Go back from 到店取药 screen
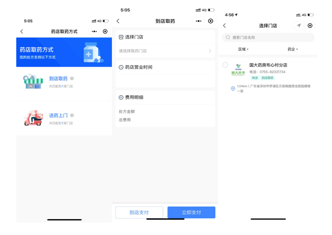332x235 pixels. pyautogui.click(x=118, y=21)
